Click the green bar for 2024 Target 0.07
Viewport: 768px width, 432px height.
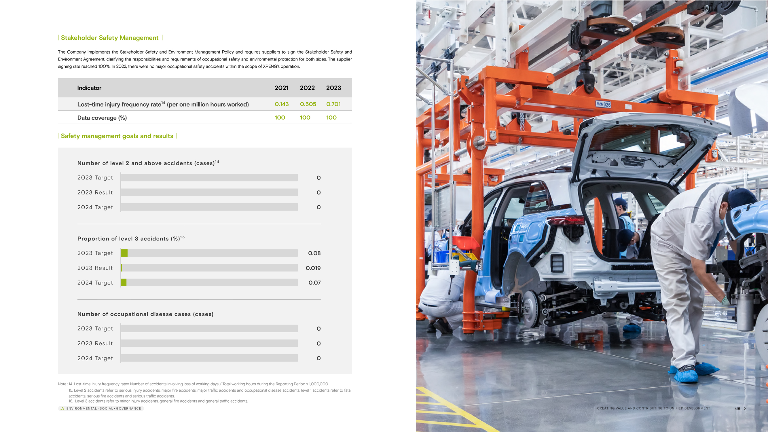click(x=124, y=283)
